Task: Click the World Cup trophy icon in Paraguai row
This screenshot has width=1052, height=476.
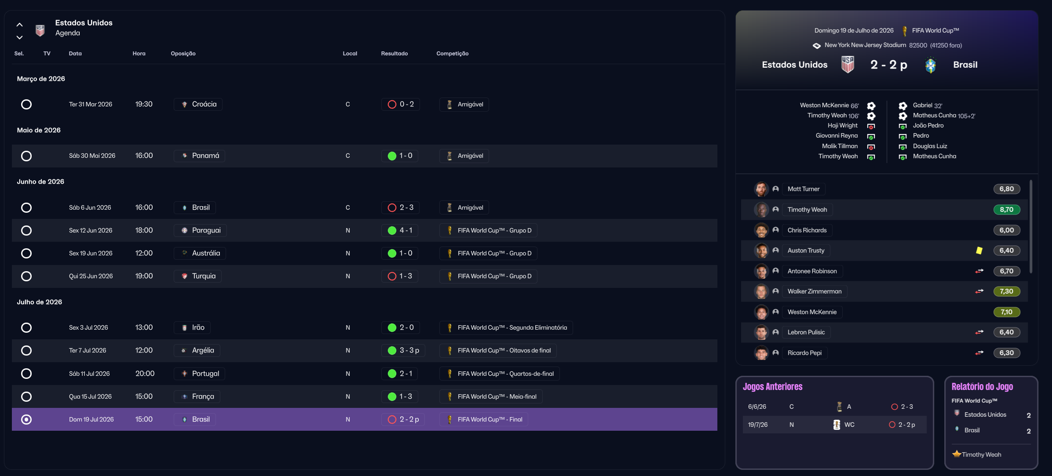Action: pyautogui.click(x=449, y=230)
